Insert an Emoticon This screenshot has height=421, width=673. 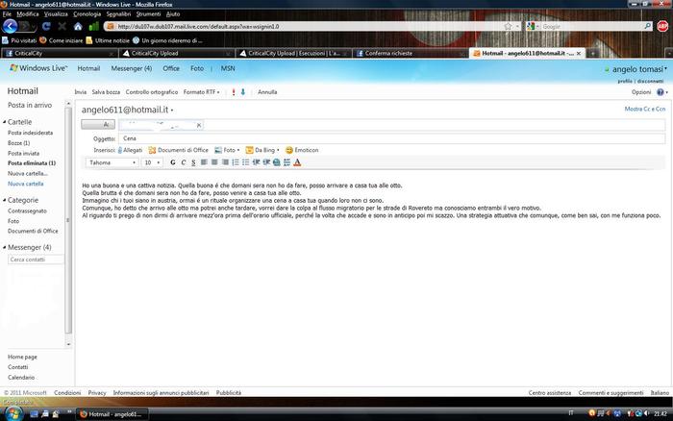(302, 150)
